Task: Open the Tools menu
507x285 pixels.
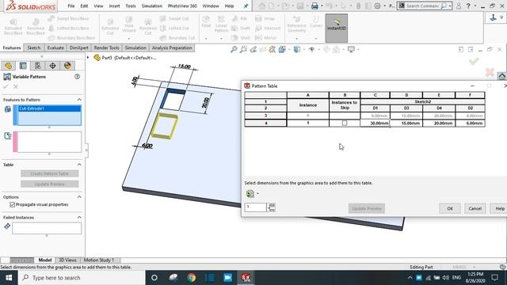Action: click(x=131, y=6)
